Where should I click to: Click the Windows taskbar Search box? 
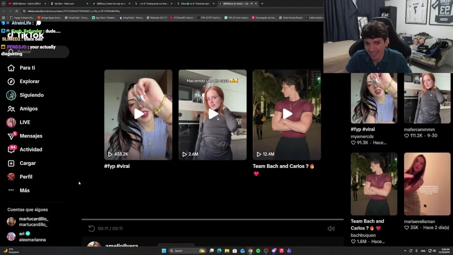(187, 251)
